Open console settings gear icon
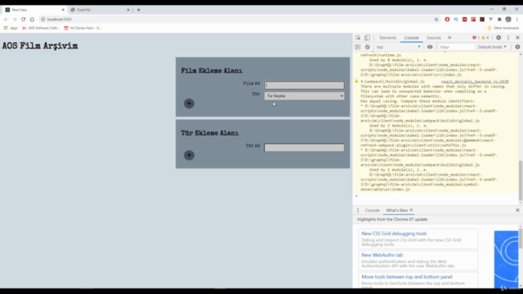Image resolution: width=523 pixels, height=294 pixels. [x=517, y=47]
